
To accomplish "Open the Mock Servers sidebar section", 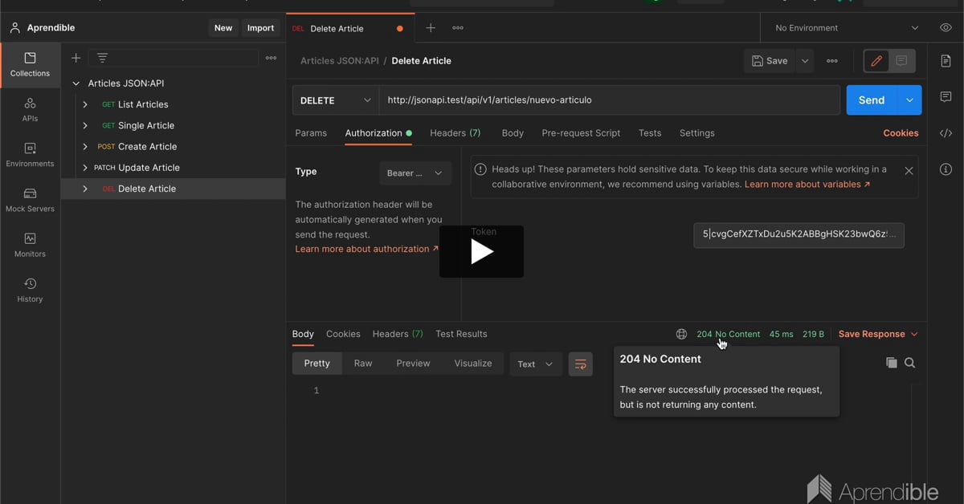I will pos(30,200).
